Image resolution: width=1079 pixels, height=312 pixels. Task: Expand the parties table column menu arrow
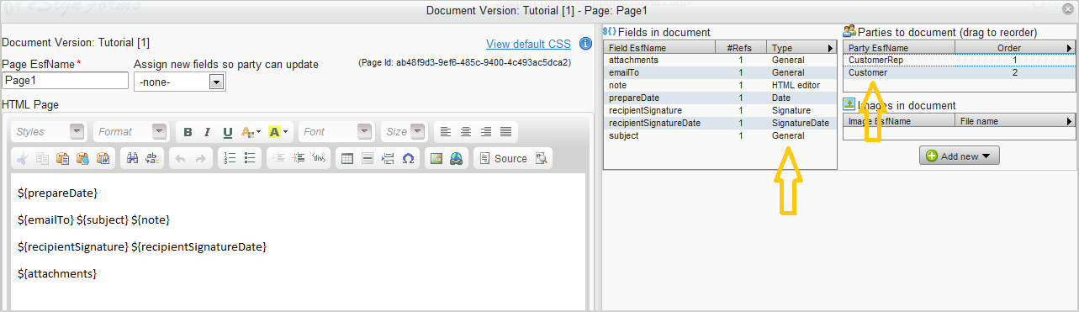click(x=1069, y=48)
